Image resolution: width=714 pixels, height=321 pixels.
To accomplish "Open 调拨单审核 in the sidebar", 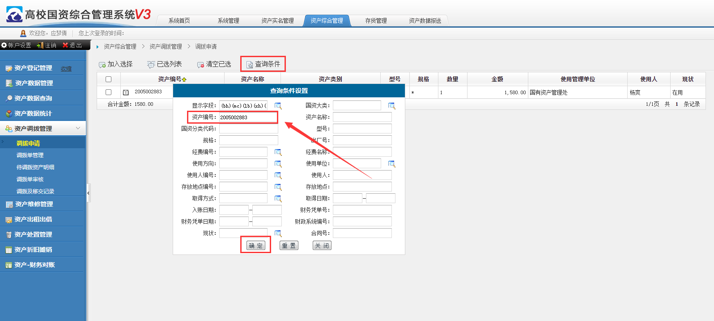I will [30, 179].
